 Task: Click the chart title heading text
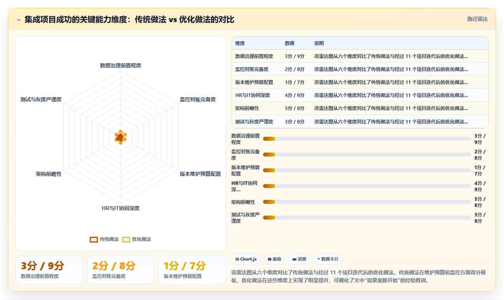point(129,20)
